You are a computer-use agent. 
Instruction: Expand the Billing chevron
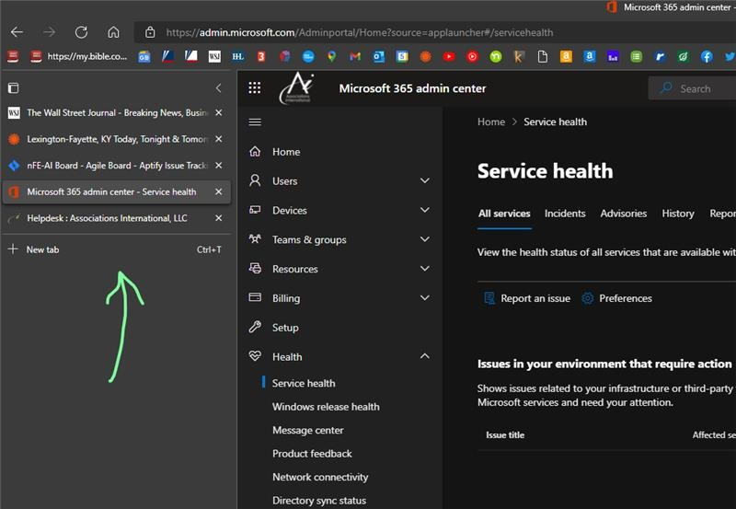click(425, 297)
